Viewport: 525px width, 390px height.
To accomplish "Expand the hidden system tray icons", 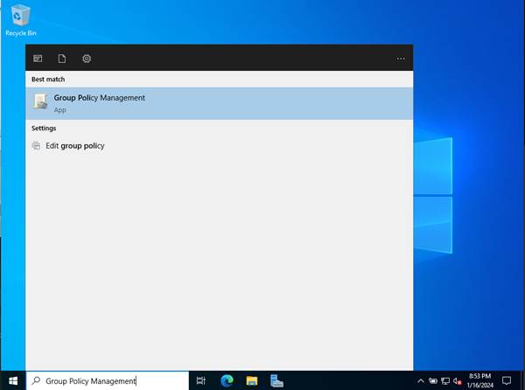I will [x=420, y=380].
